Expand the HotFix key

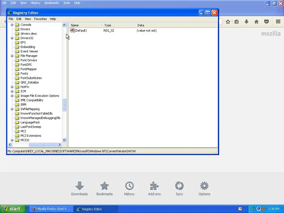click(12, 87)
